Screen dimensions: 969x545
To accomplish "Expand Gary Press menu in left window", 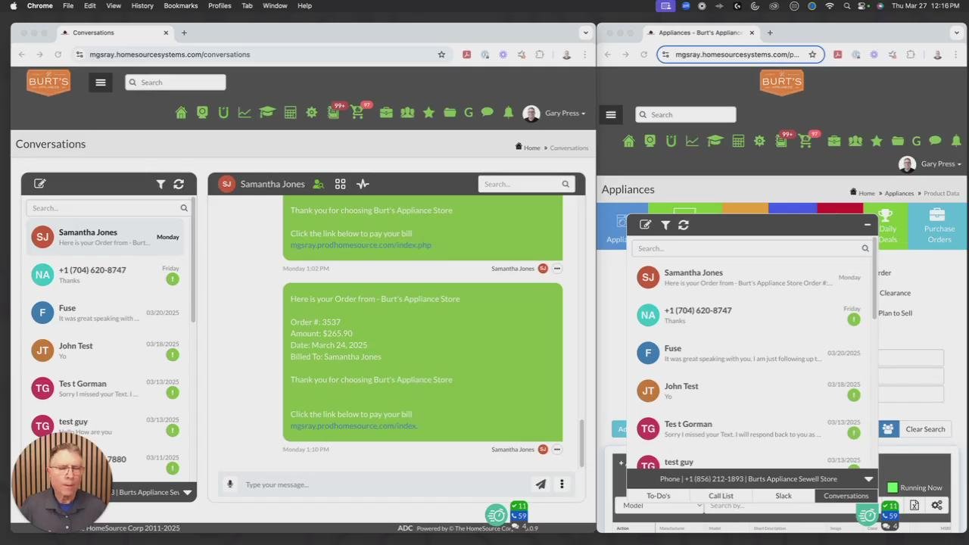I will coord(565,113).
